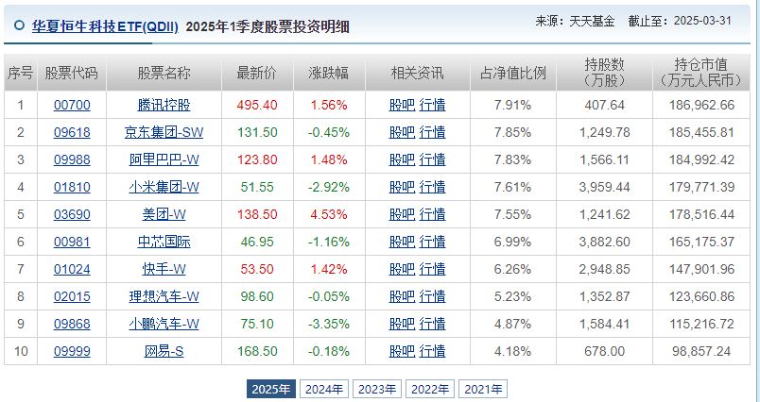Switch to the 2024年 tab
Screen dimensions: 760x402
(324, 389)
